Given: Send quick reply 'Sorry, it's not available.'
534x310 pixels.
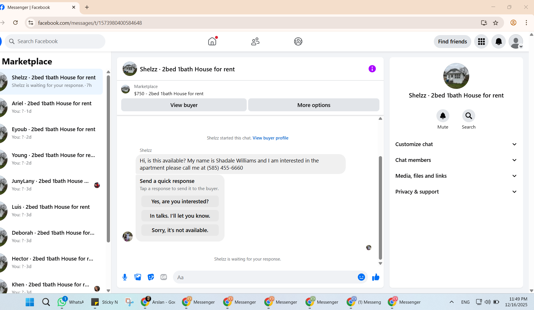Looking at the screenshot, I should tap(180, 230).
